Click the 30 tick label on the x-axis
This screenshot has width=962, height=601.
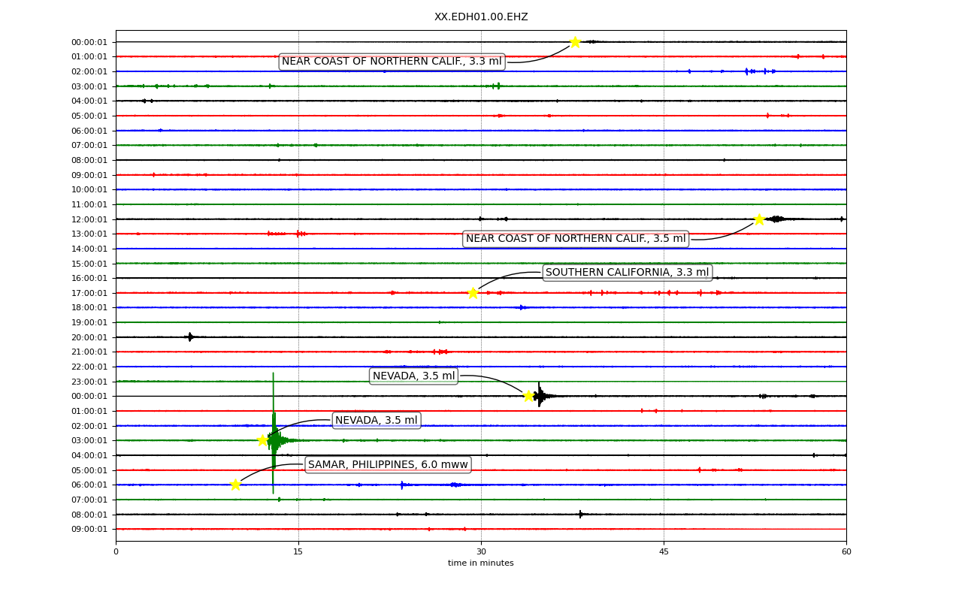coord(481,551)
